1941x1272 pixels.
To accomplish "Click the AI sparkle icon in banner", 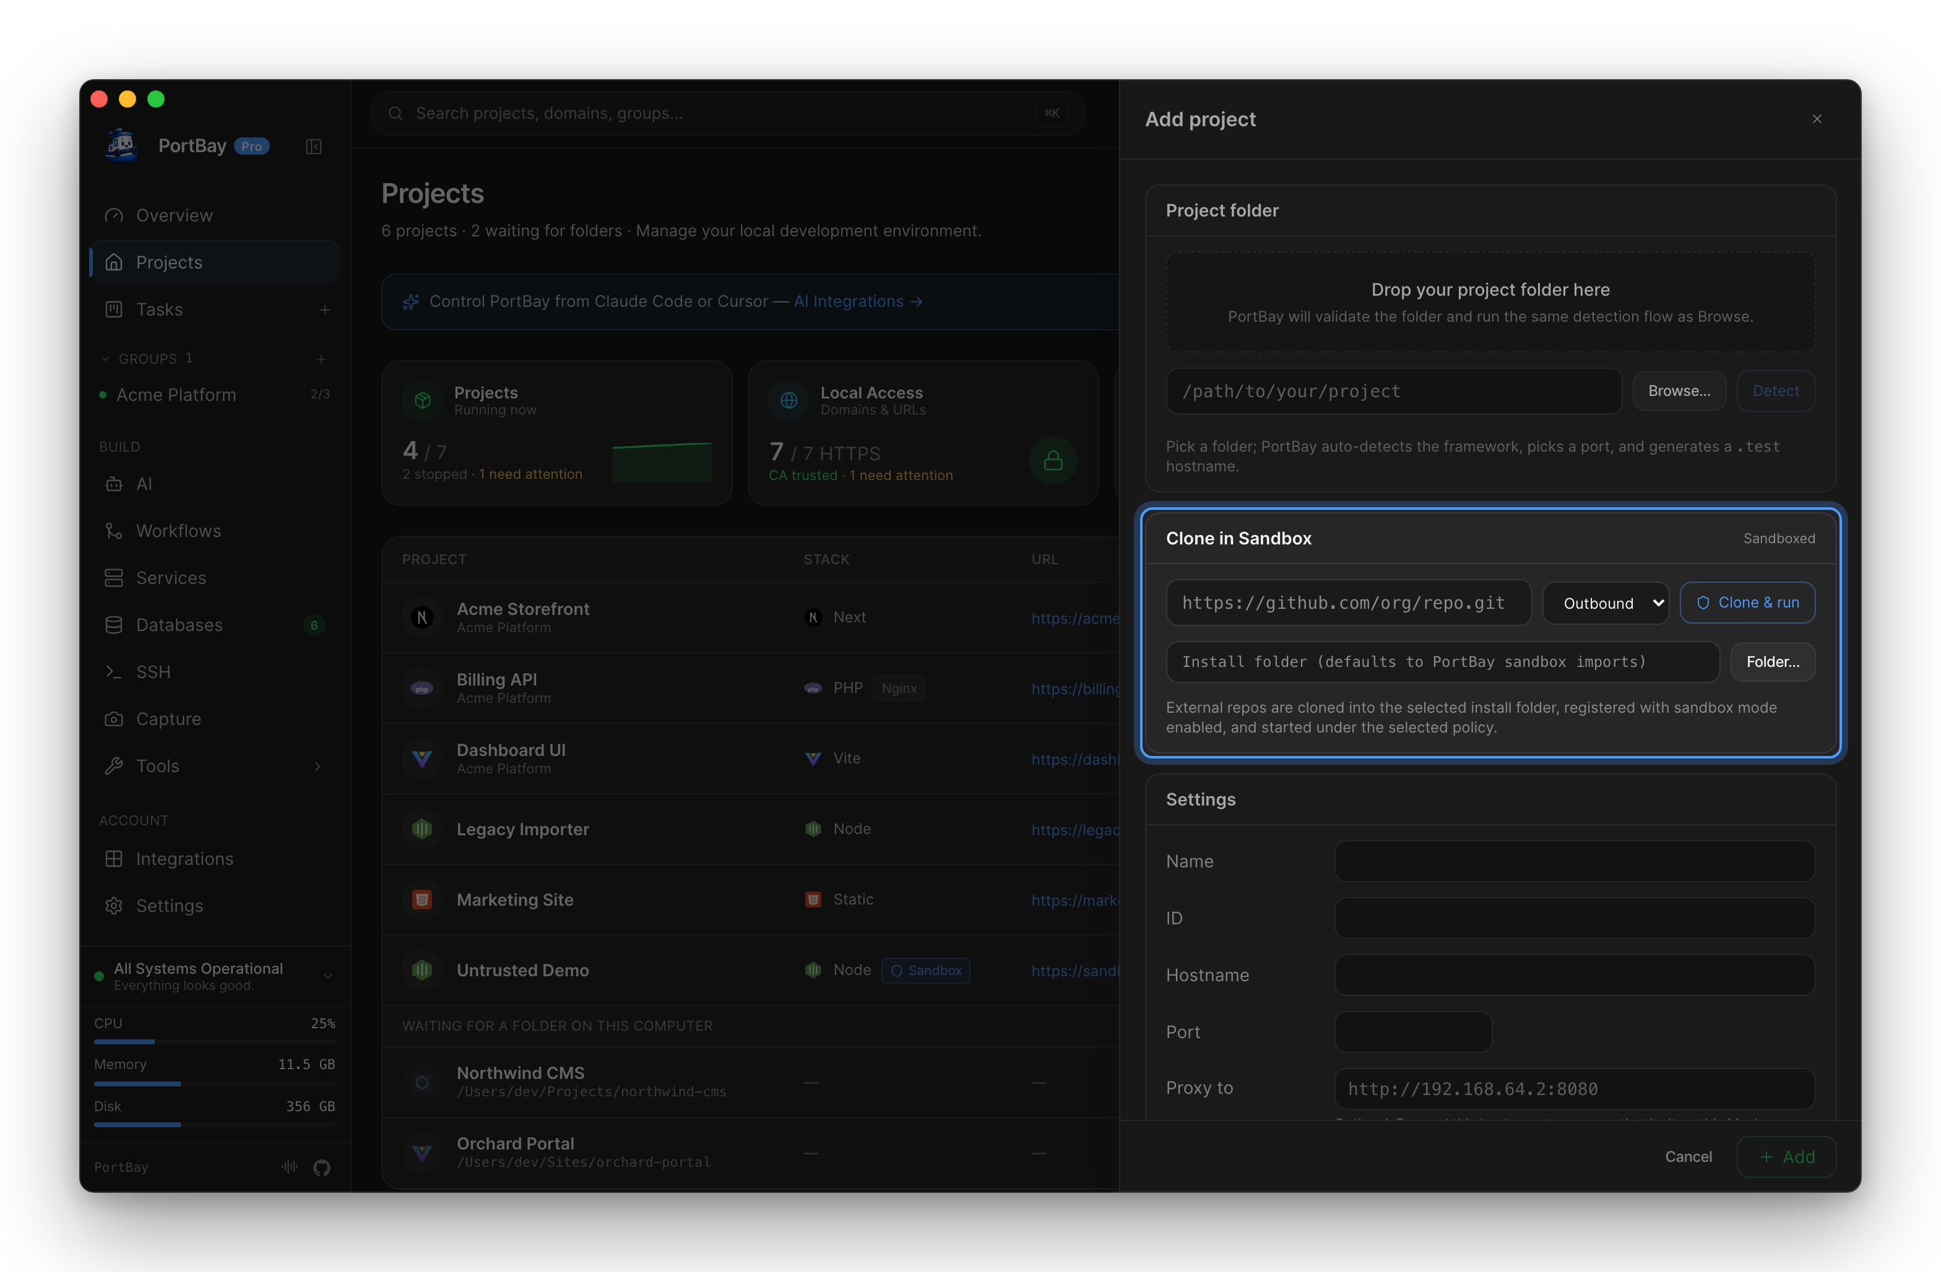I will click(411, 302).
